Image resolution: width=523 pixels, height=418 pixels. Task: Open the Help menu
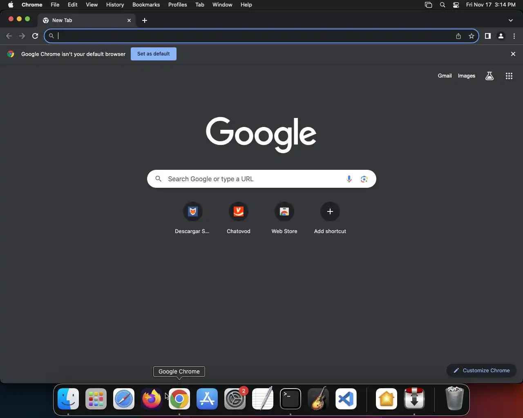246,5
